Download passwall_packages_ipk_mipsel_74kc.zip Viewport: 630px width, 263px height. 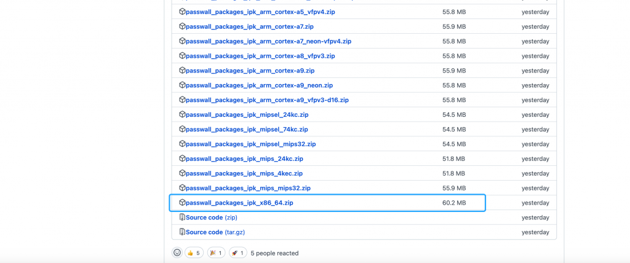pos(247,130)
